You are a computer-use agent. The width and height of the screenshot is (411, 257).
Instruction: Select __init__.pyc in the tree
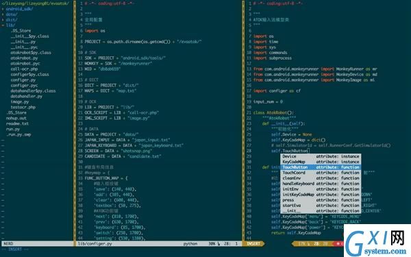[24, 47]
